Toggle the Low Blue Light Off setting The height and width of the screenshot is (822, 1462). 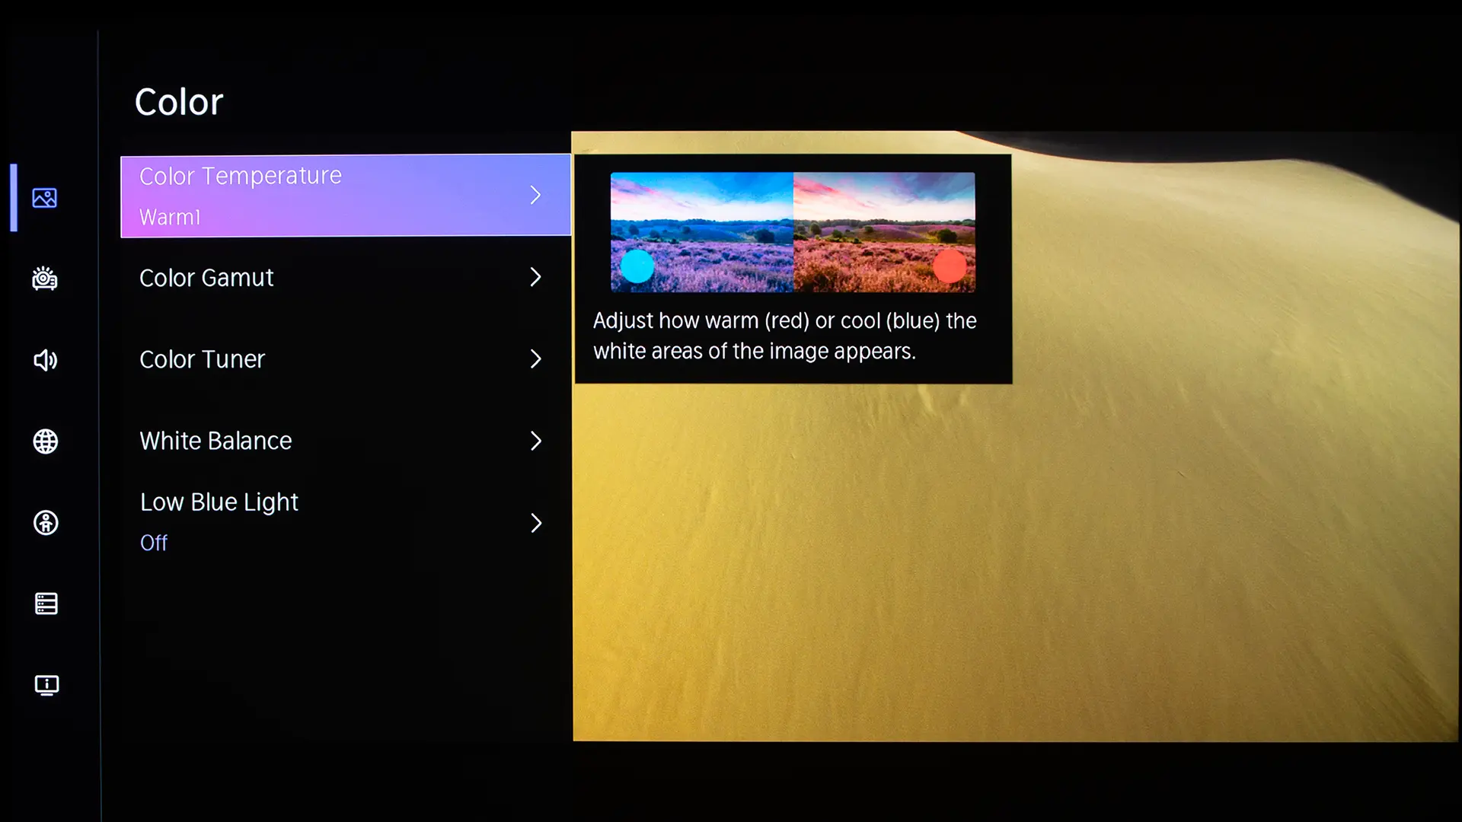(x=346, y=523)
